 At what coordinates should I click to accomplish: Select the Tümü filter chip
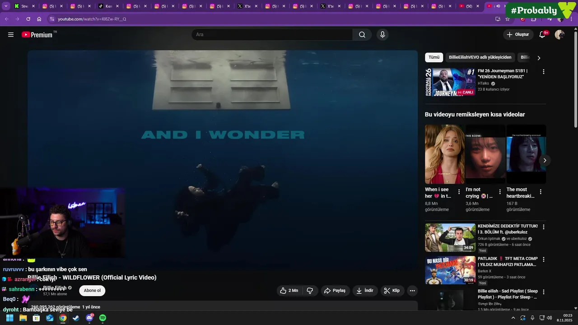pos(434,57)
